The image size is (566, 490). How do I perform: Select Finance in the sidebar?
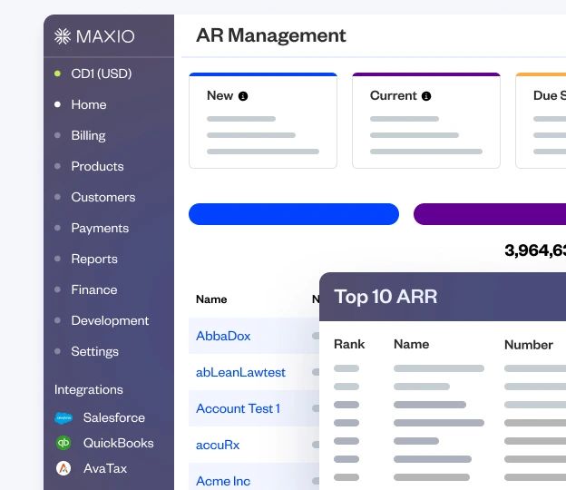coord(94,289)
